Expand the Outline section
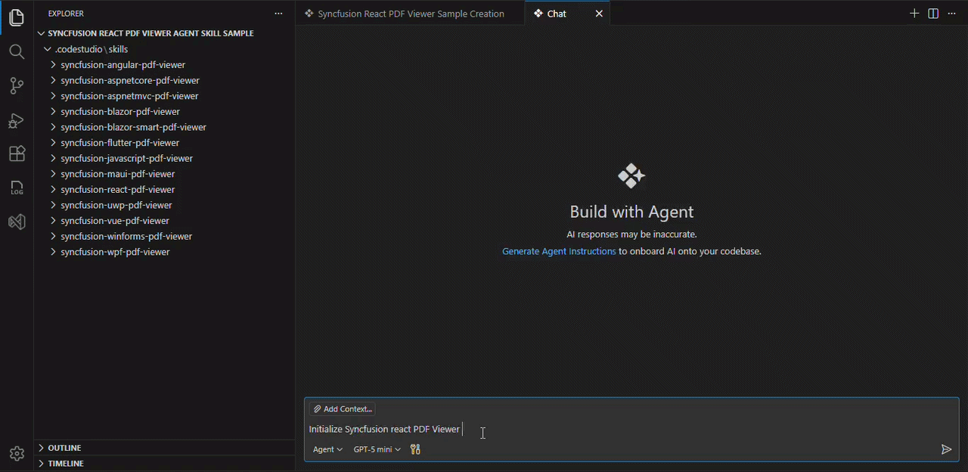Screen dimensions: 968x472 pyautogui.click(x=165, y=448)
